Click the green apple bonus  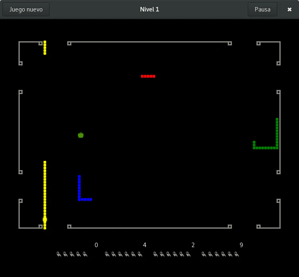(81, 135)
